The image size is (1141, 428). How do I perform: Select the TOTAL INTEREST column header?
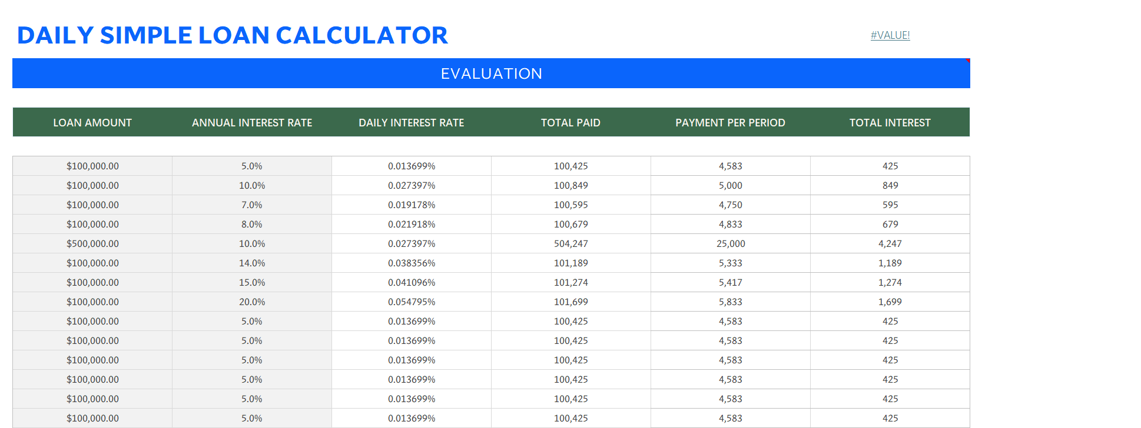point(890,122)
